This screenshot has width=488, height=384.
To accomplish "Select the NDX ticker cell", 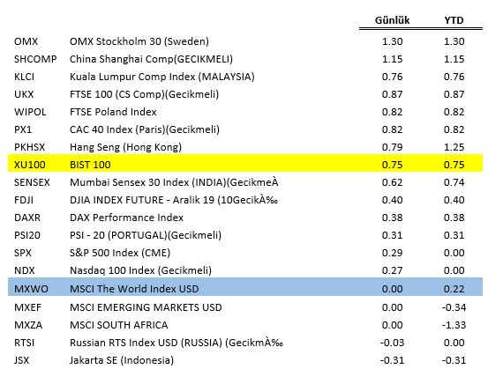I will [x=25, y=270].
